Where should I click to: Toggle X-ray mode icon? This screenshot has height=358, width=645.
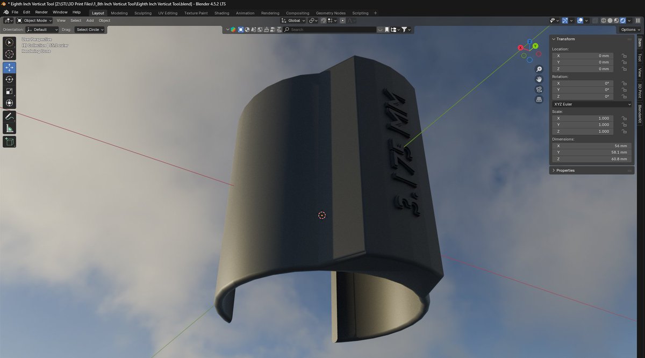tap(594, 20)
